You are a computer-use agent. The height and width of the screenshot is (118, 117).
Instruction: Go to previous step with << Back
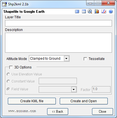[58, 112]
